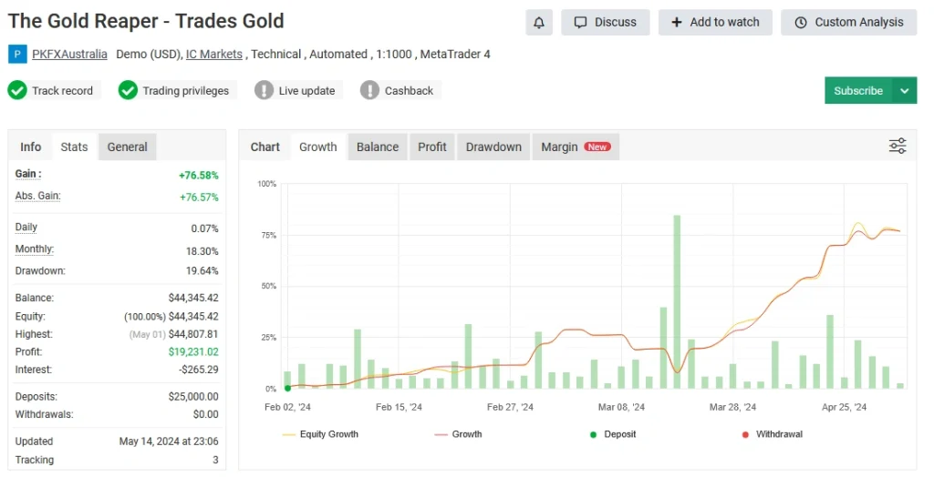This screenshot has height=477, width=934.
Task: Select the Profit chart tab
Action: coord(431,147)
